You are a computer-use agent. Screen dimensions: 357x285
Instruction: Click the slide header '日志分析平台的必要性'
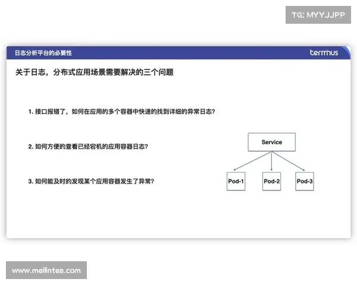coord(43,53)
